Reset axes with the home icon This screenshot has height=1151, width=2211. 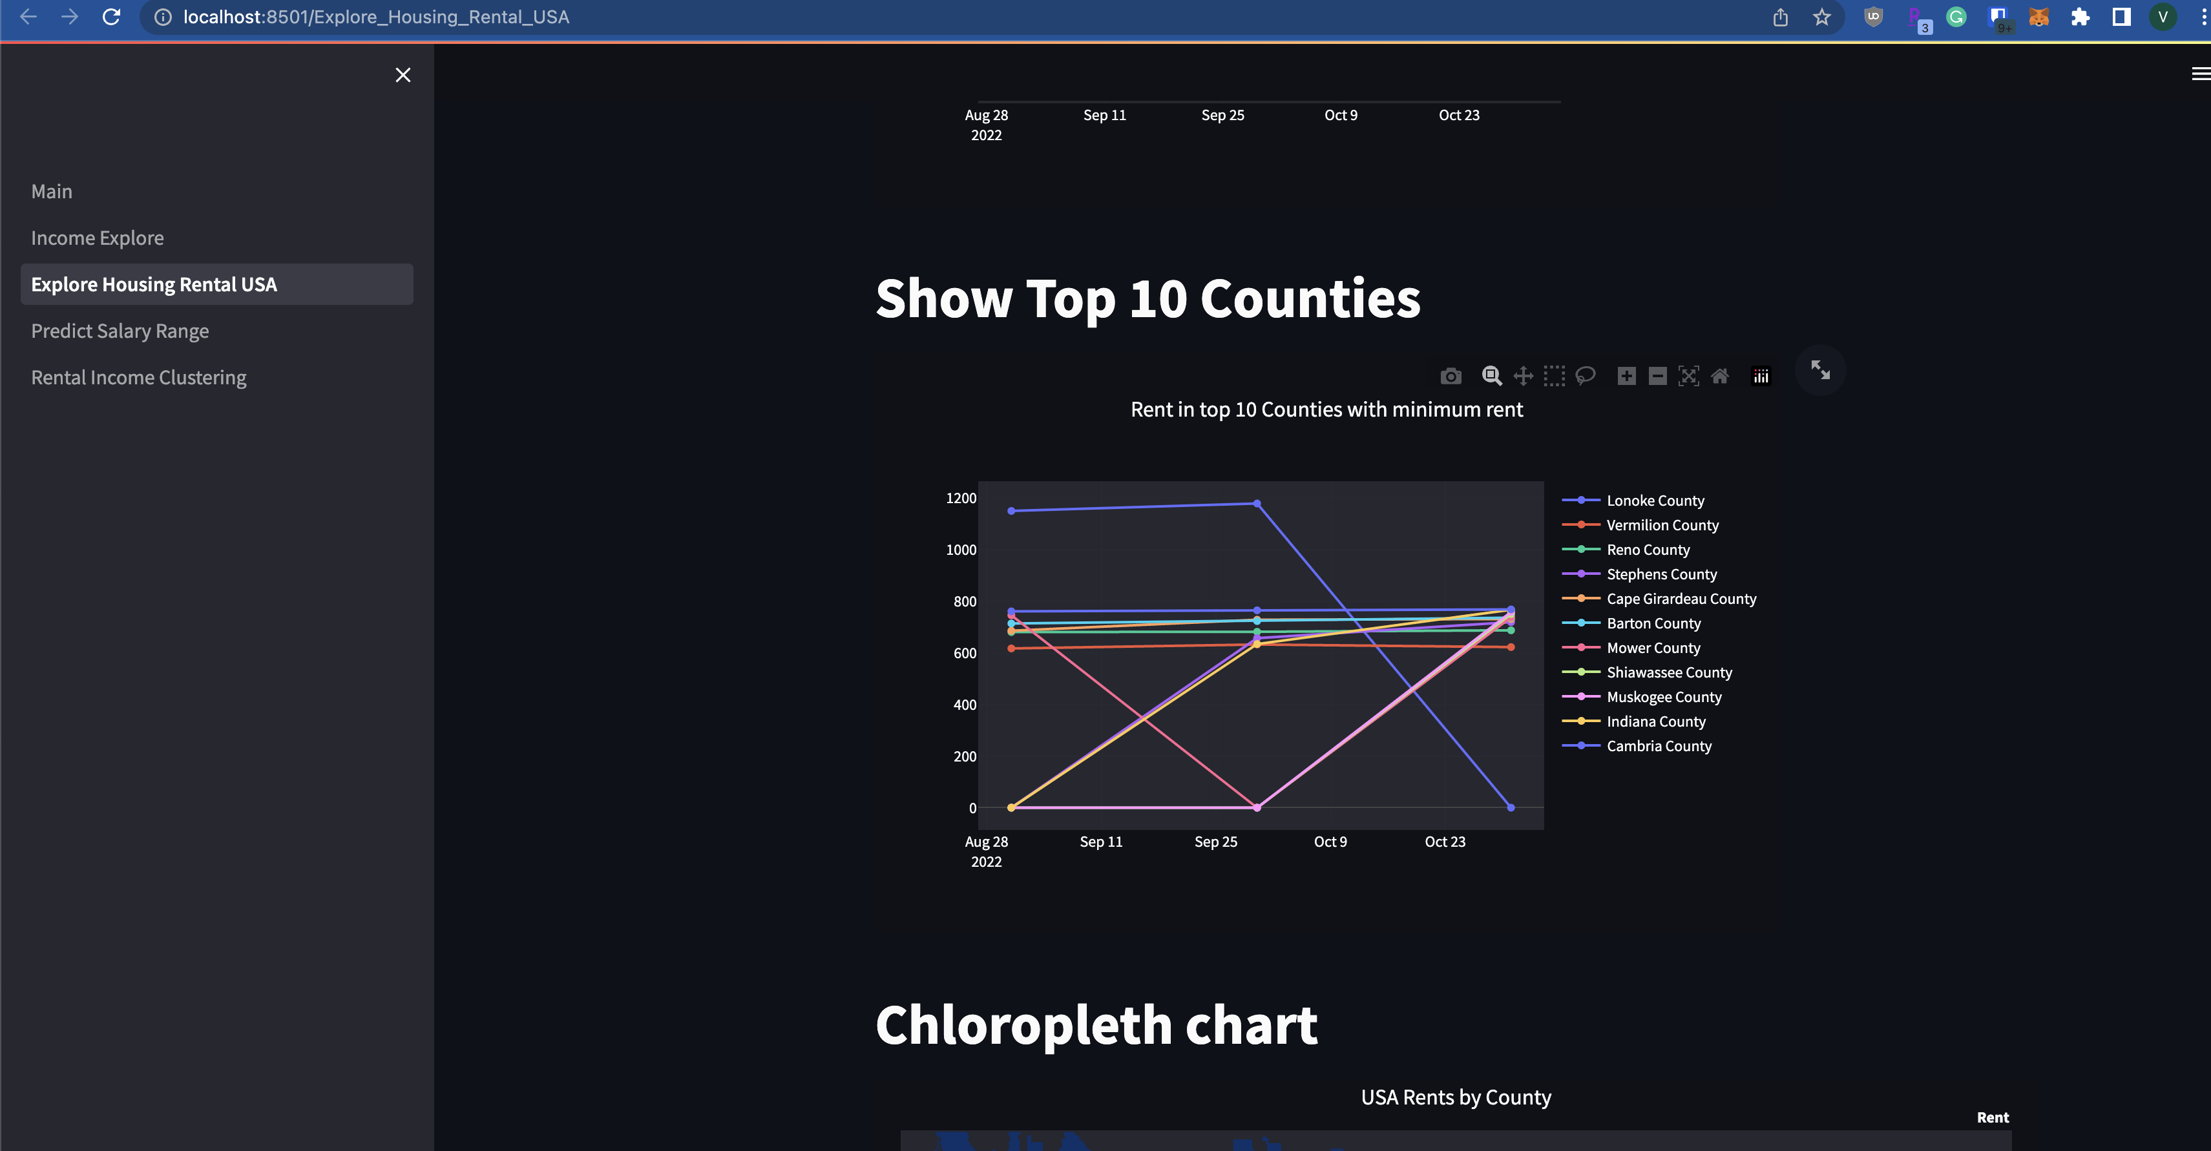[1720, 376]
